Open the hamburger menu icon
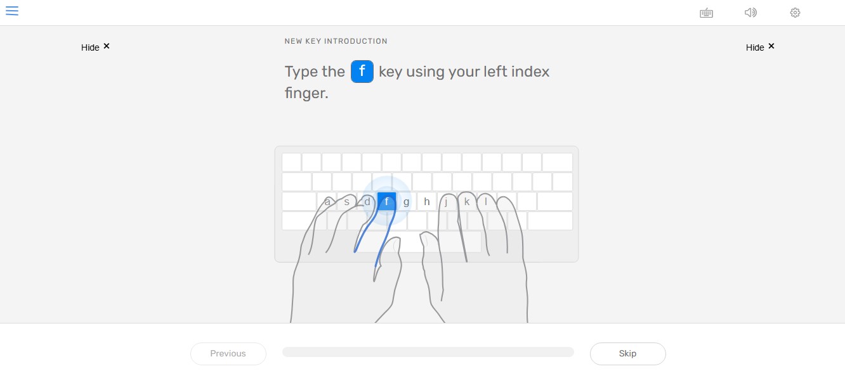The height and width of the screenshot is (383, 845). click(x=12, y=11)
